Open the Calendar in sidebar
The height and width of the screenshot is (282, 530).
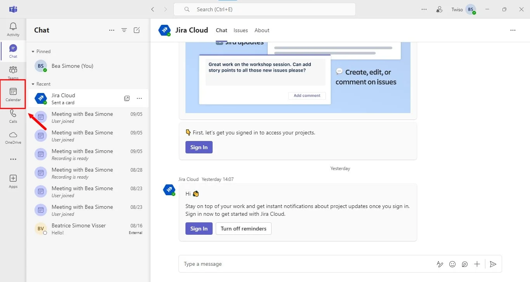[13, 94]
